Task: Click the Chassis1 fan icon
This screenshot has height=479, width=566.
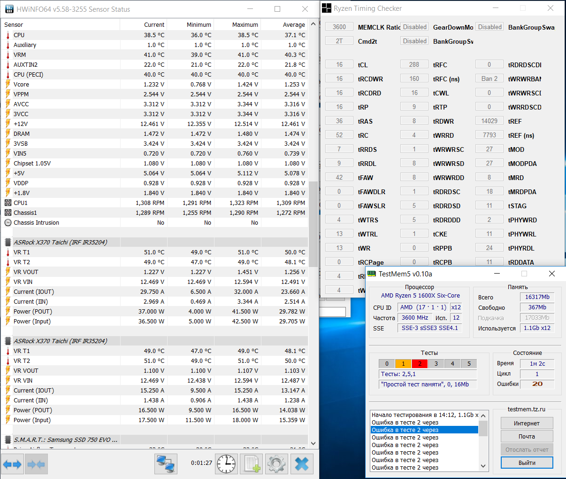Action: (8, 212)
